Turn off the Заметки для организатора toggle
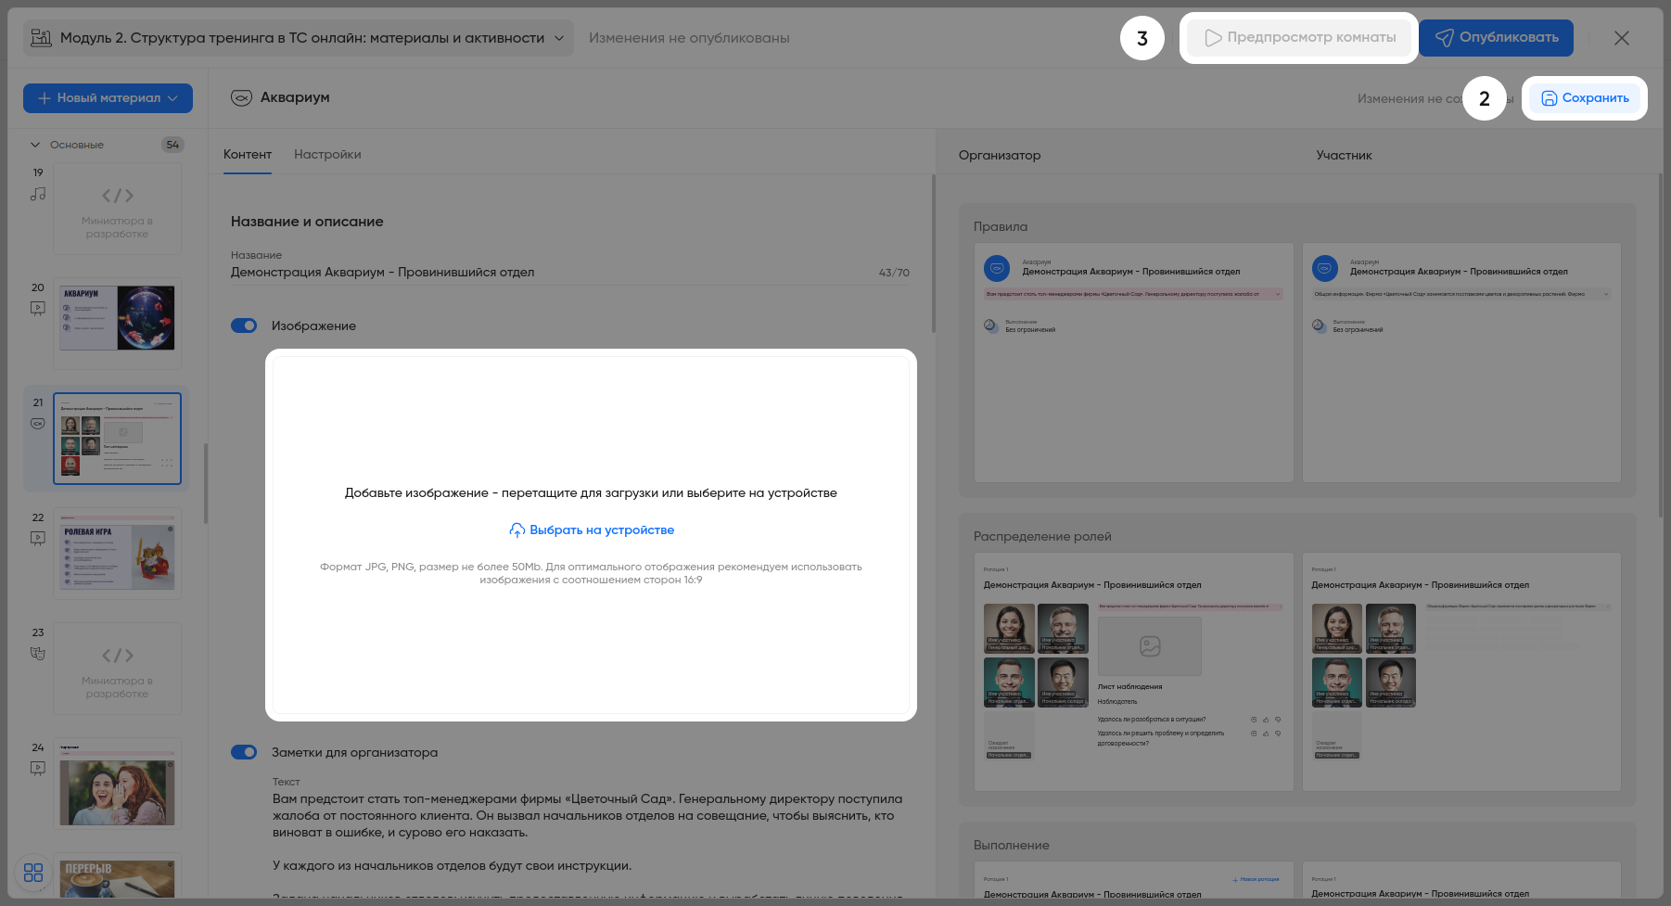 244,752
